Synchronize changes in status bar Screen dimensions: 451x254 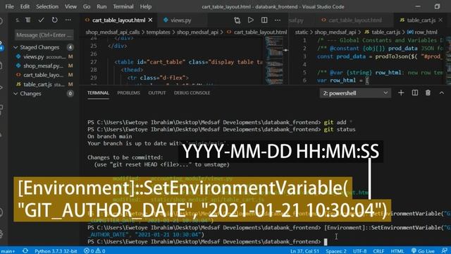pyautogui.click(x=25, y=251)
